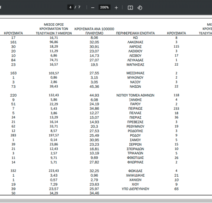212x203 pixels.
Task: Select the ΠΕΡΙΦΕΡΕΙΑΚΗ ΕΝΟΤΗΤΑ column header
Action: click(x=135, y=33)
